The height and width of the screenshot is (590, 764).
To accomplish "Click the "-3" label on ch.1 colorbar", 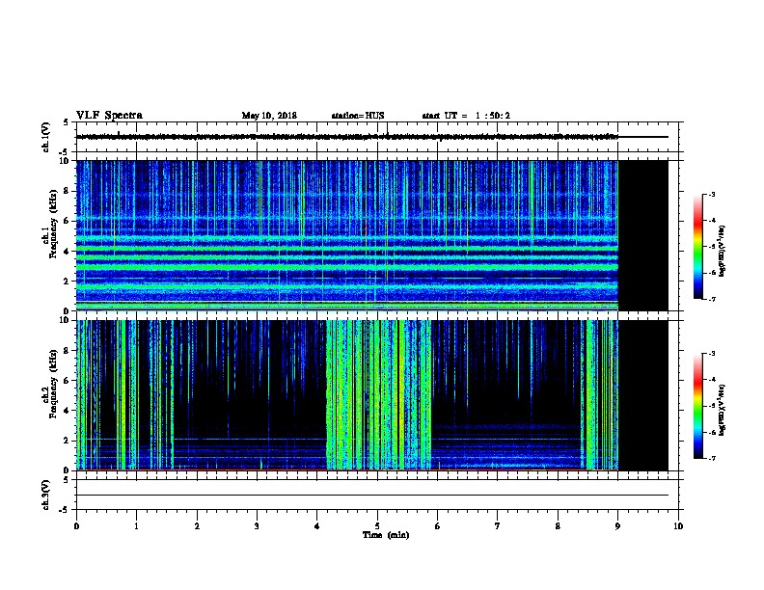I will click(711, 194).
